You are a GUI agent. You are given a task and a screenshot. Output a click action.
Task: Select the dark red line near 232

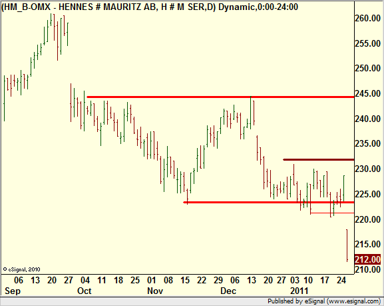pos(318,160)
